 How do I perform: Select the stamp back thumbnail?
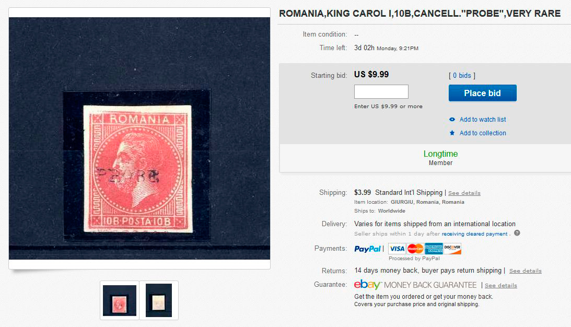pos(159,300)
